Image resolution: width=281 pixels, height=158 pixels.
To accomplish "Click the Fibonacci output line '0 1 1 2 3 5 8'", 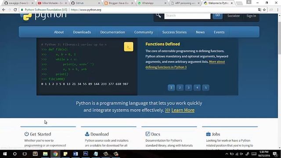I will (85, 84).
